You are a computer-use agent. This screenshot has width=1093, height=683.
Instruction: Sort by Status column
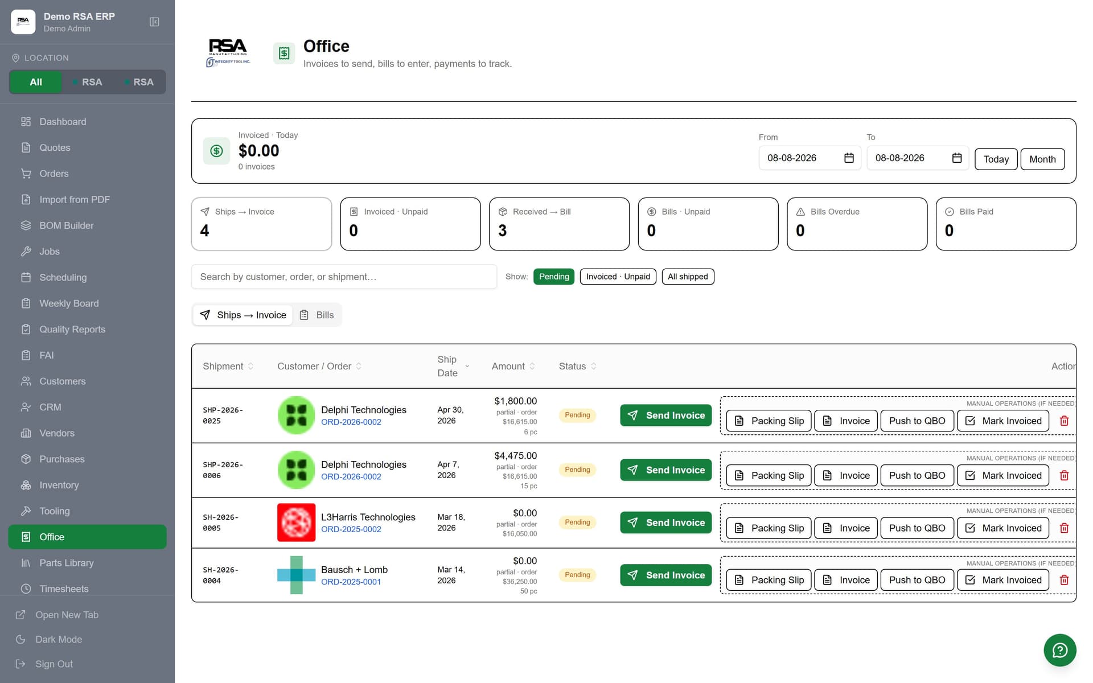(577, 366)
